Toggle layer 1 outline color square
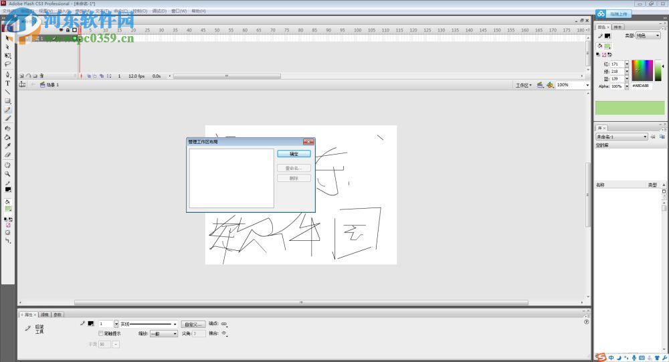The width and height of the screenshot is (669, 362). [x=74, y=38]
